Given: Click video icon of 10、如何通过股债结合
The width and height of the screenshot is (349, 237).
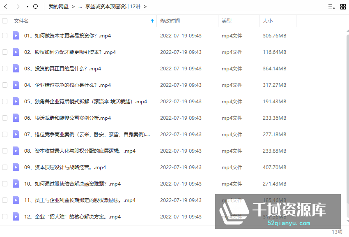Looking at the screenshot, I should coord(16,184).
